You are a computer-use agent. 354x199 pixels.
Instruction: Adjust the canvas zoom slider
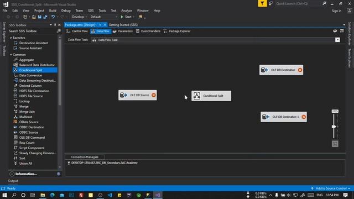334,127
